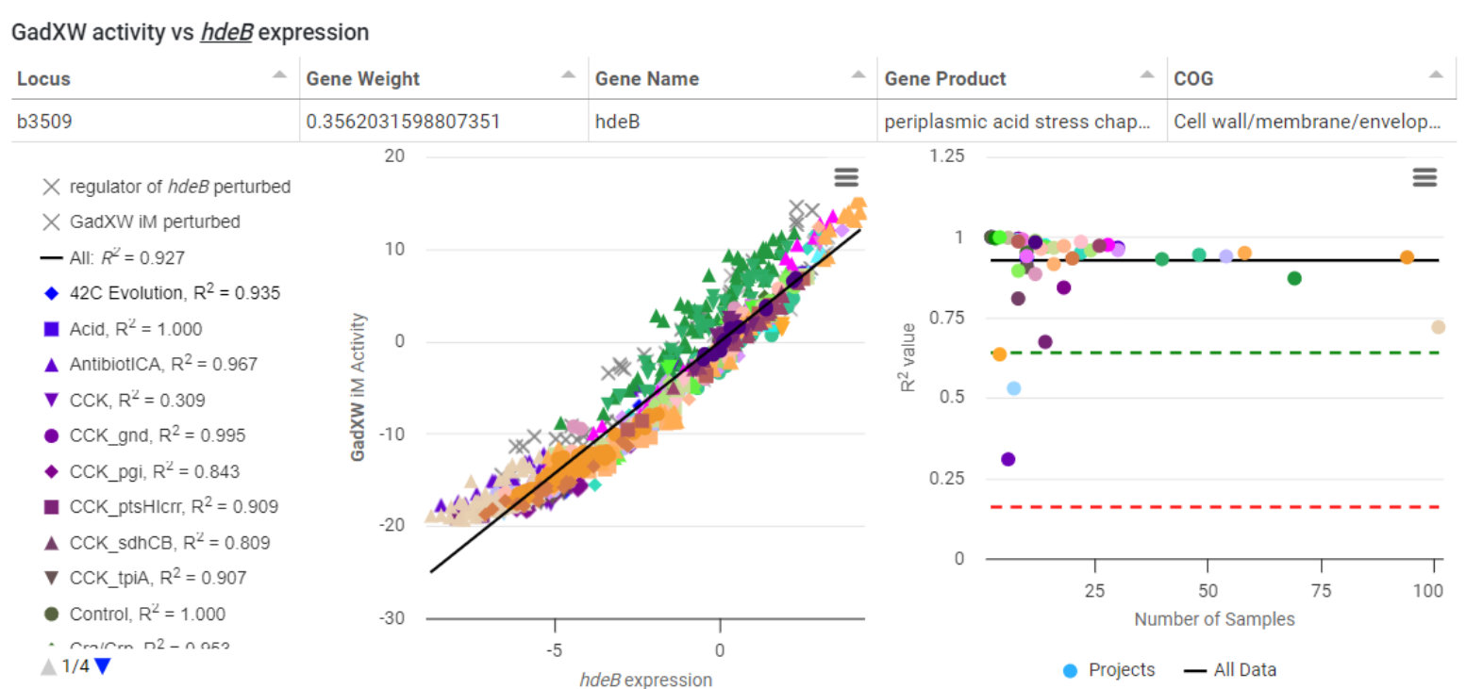Toggle CCK_sdhCB legend entry
The width and height of the screenshot is (1466, 689).
[170, 542]
